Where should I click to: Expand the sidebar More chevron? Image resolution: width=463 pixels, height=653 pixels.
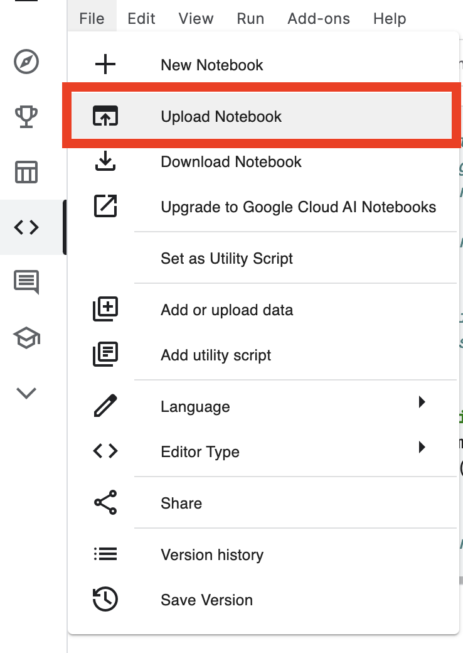click(x=26, y=393)
